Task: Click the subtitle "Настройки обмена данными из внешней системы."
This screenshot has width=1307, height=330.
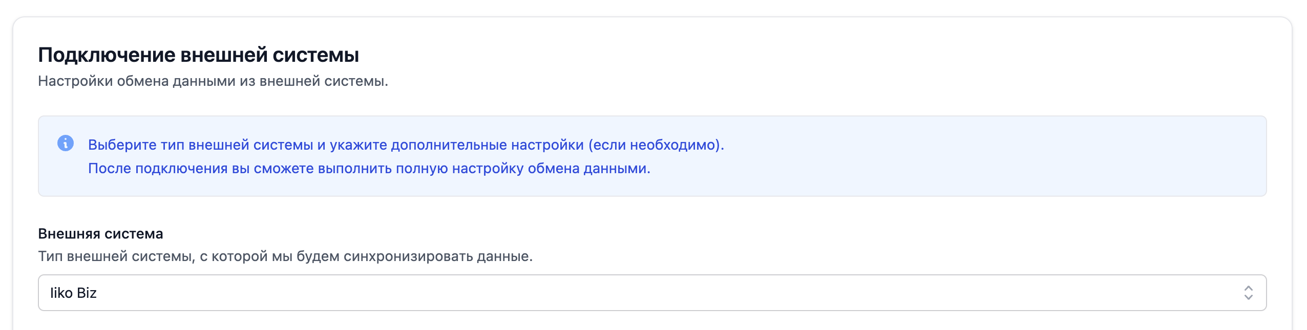Action: point(213,81)
